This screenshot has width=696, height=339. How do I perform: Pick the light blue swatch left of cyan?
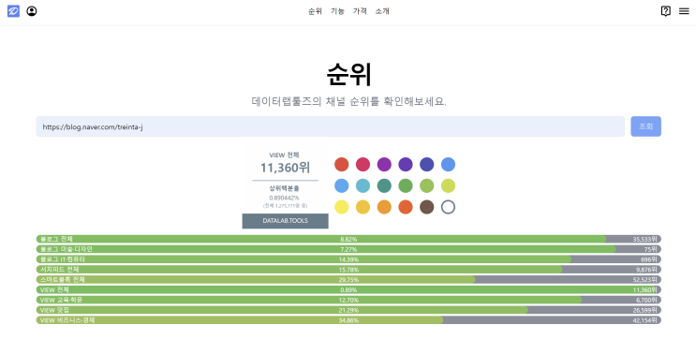click(341, 185)
